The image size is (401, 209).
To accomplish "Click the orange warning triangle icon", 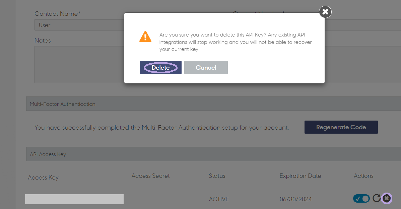I will [145, 37].
